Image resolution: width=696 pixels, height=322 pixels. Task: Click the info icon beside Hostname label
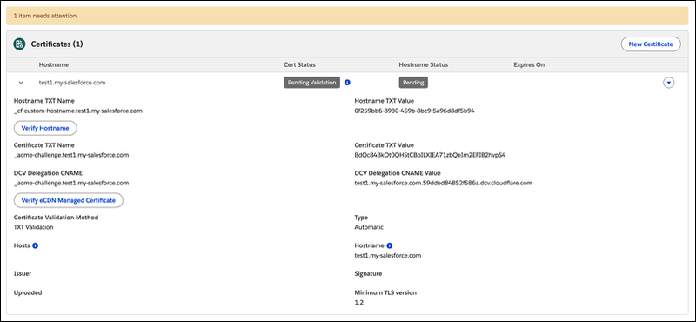click(x=389, y=245)
